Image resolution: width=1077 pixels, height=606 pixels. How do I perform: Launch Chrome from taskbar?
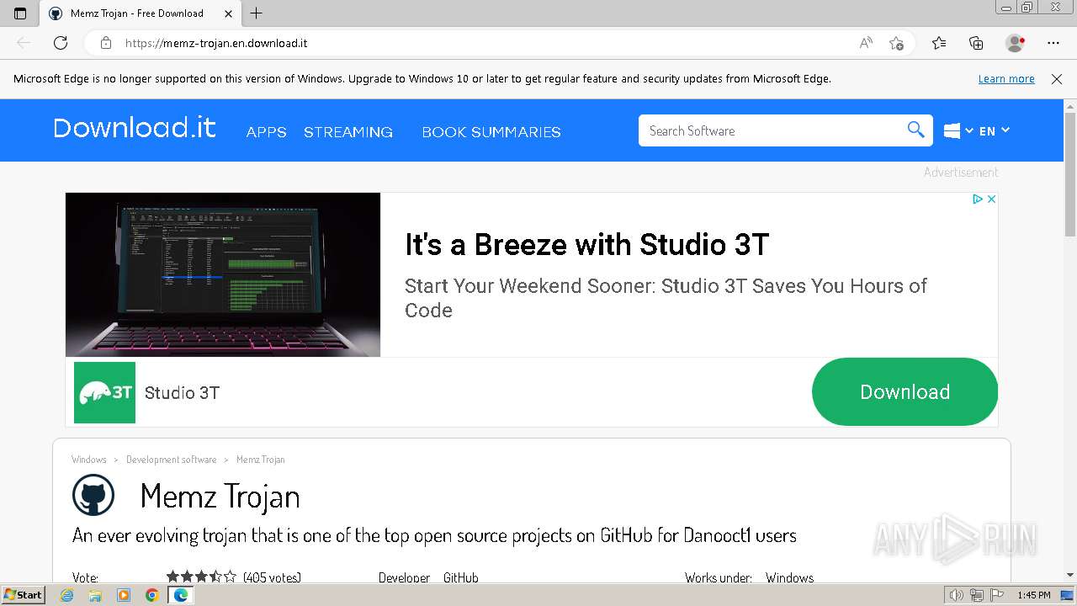tap(151, 595)
